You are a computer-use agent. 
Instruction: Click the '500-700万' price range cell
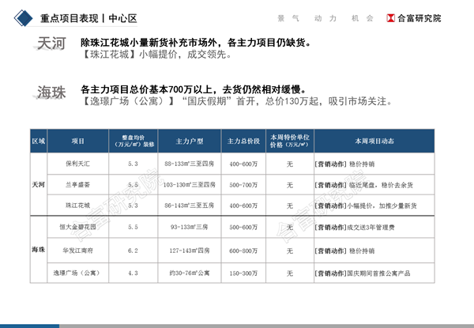tap(243, 184)
